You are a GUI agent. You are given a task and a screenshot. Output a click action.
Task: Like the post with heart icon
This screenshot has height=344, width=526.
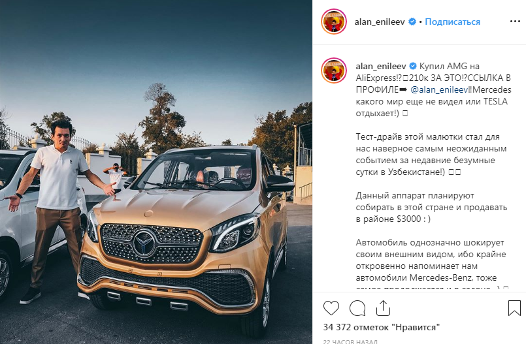click(331, 308)
